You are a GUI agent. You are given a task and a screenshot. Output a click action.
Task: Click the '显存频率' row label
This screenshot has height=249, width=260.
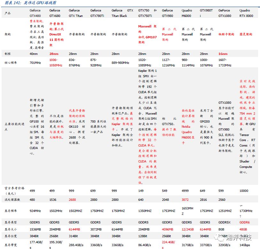point(11,211)
